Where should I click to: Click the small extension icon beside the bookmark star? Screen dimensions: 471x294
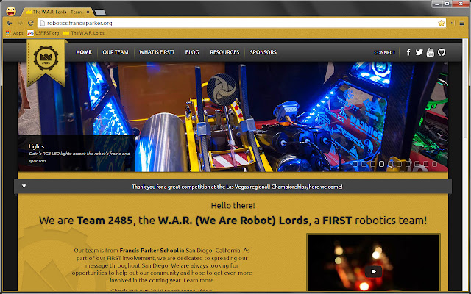click(x=453, y=23)
